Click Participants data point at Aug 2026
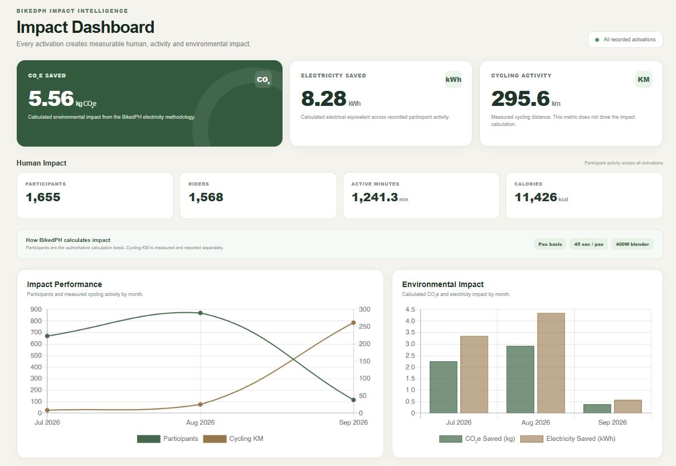This screenshot has width=676, height=466. click(200, 313)
